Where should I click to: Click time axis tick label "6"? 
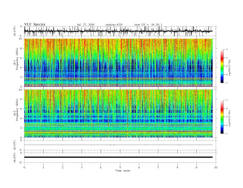point(139,167)
